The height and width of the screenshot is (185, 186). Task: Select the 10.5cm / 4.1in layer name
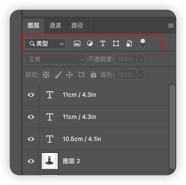click(82, 139)
